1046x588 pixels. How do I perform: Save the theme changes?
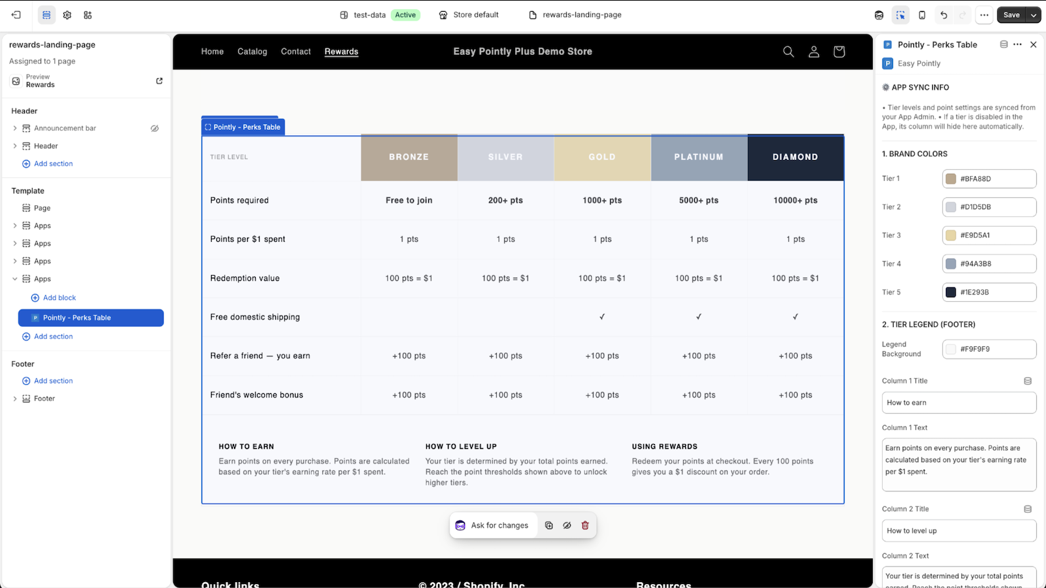1011,15
